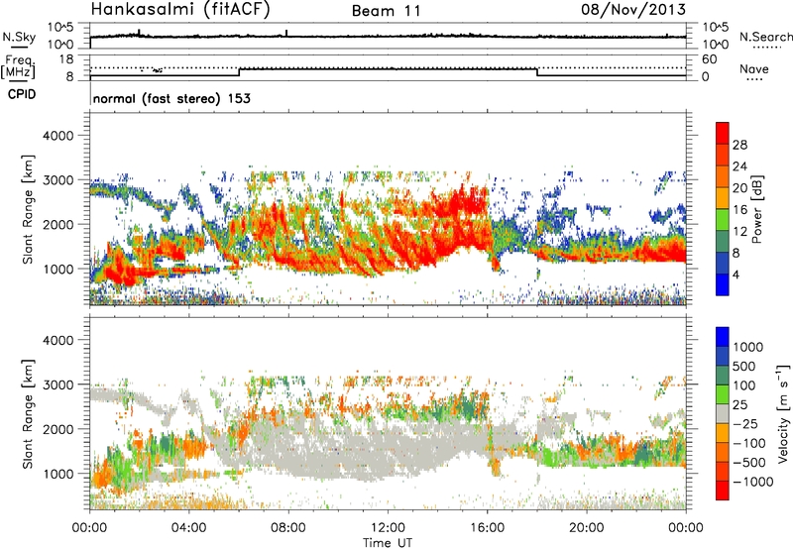Pick the blue bottom of power colorbar
793x549 pixels.
coord(723,284)
